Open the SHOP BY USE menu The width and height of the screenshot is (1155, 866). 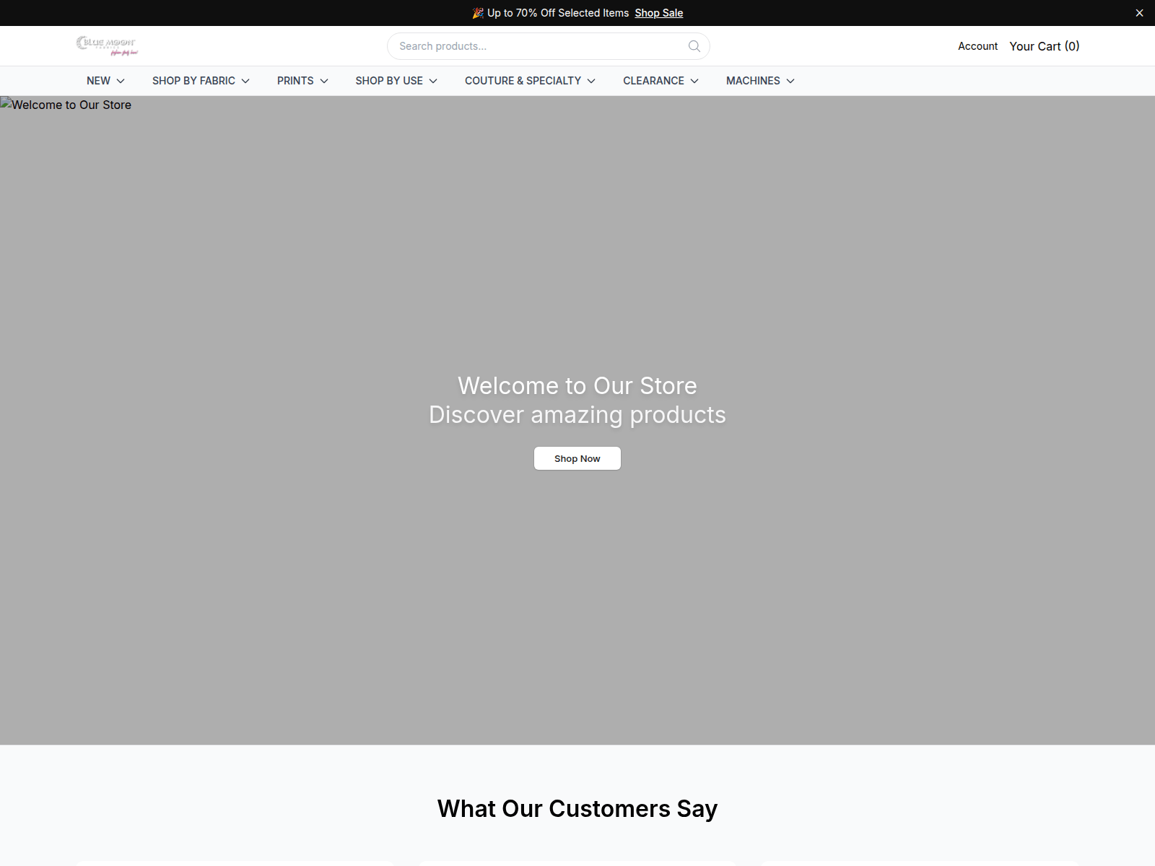pyautogui.click(x=396, y=81)
